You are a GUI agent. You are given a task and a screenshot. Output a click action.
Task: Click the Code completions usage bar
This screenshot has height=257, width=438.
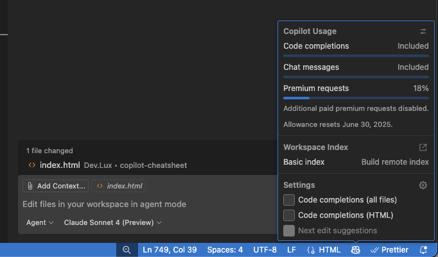tap(356, 56)
